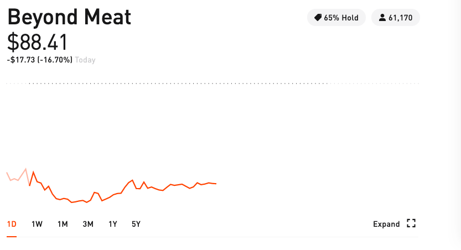Click the end point of the price line
The height and width of the screenshot is (250, 461).
click(216, 184)
